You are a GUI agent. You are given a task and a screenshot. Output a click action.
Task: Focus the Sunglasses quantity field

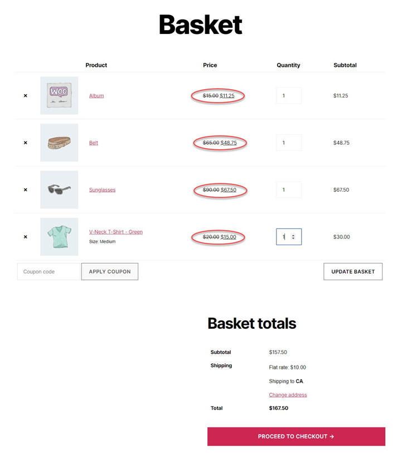coord(289,190)
